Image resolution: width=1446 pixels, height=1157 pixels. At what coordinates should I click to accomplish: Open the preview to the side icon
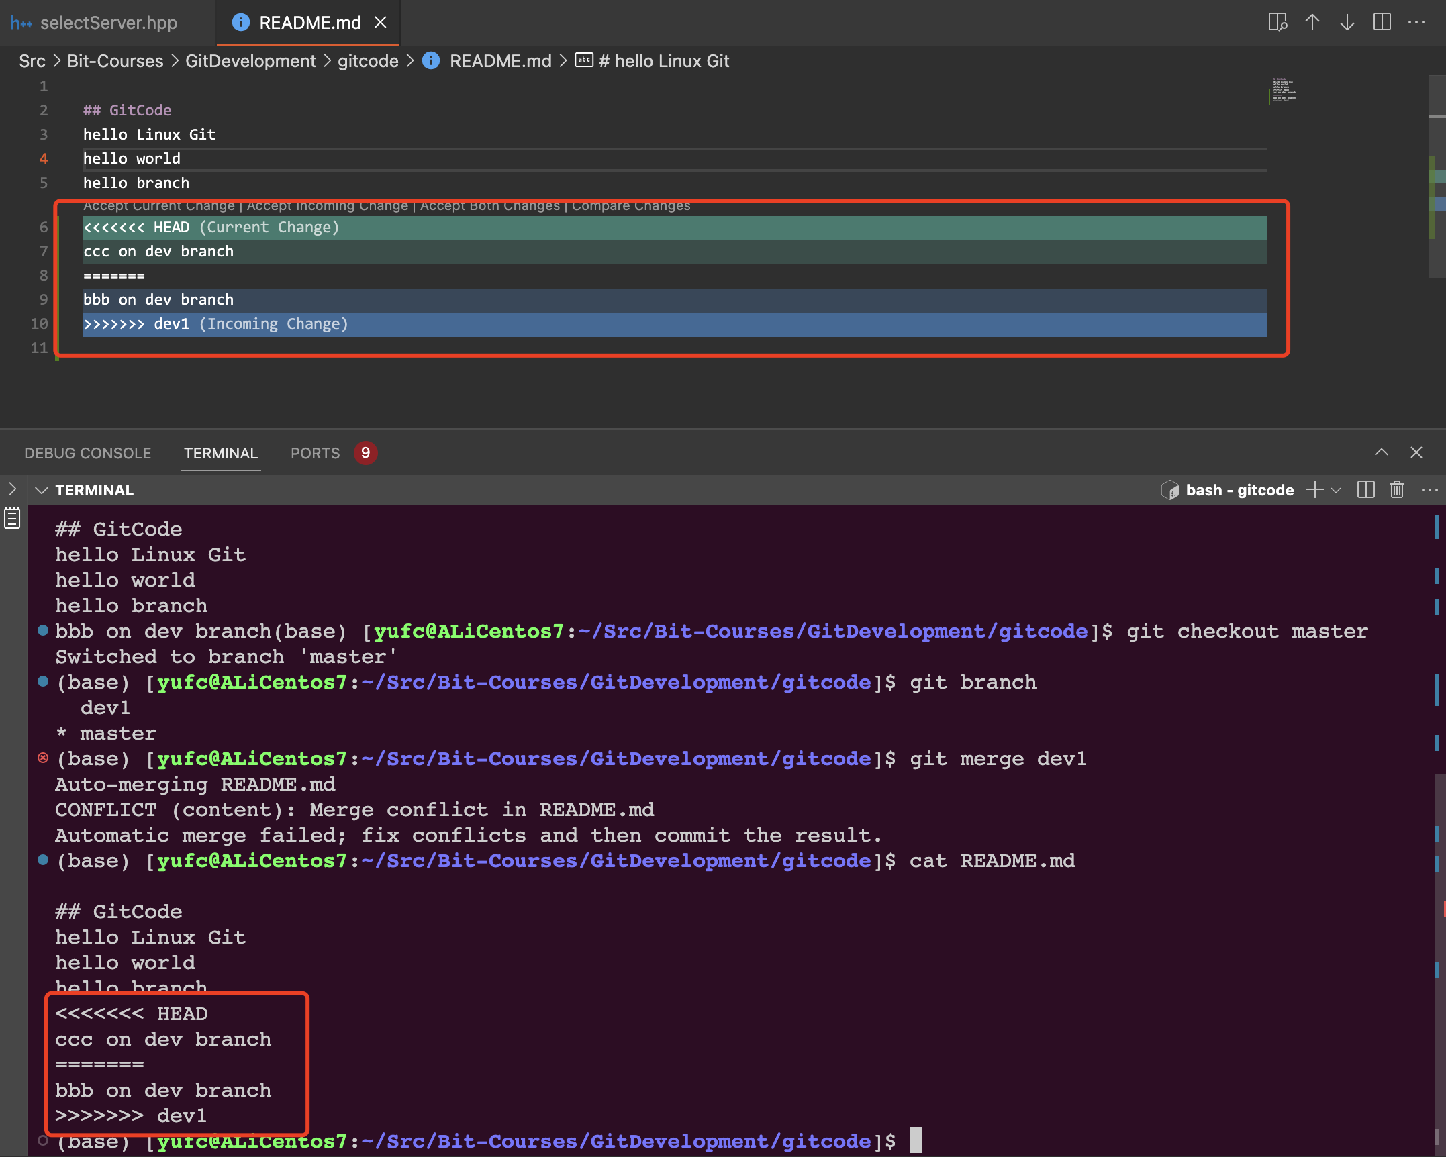tap(1278, 22)
